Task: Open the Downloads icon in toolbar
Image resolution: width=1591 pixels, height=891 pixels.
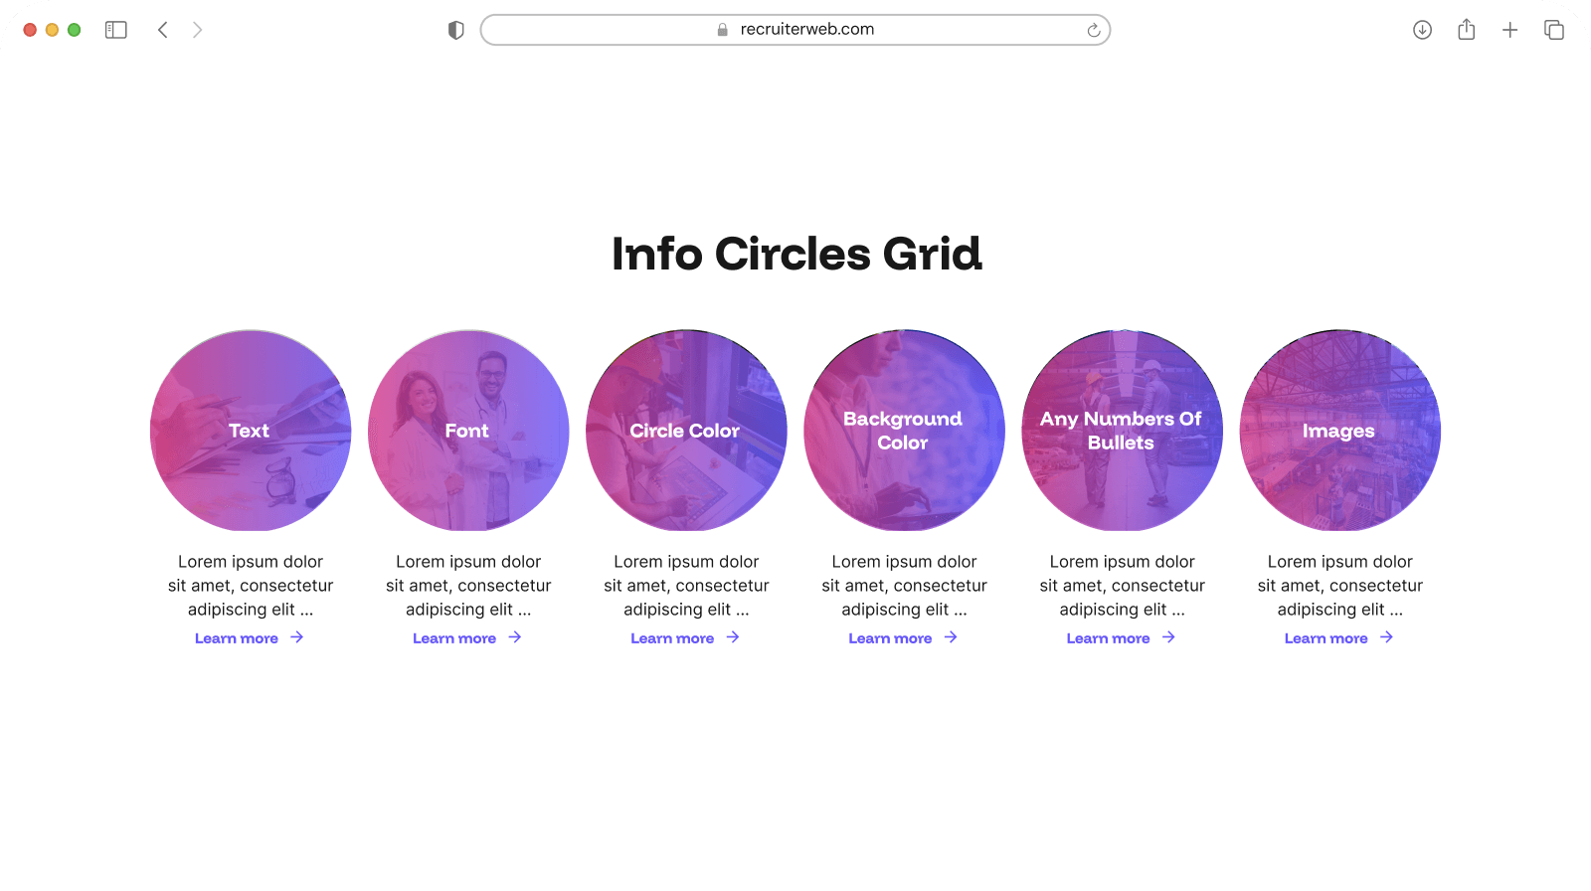Action: pyautogui.click(x=1422, y=29)
